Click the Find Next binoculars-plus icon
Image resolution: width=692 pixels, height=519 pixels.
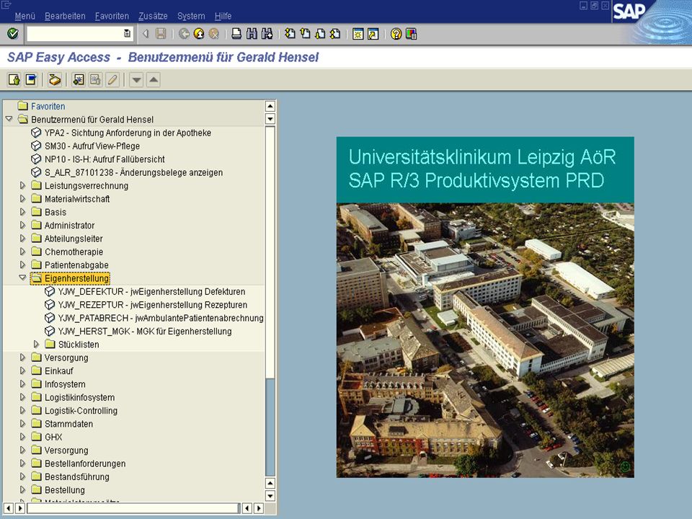tap(267, 34)
